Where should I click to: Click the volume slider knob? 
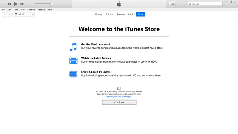pos(52,4)
